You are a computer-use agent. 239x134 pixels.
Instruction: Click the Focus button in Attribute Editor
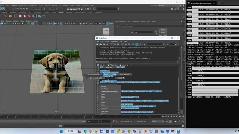point(163,30)
